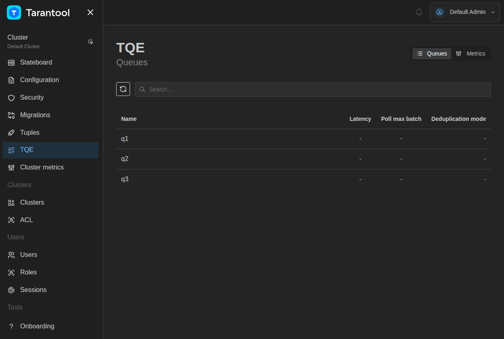504x339 pixels.
Task: Click the Stateboard server icon
Action: 11,62
